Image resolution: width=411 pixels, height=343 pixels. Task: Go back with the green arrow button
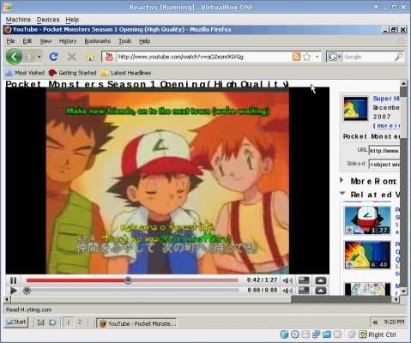pyautogui.click(x=14, y=57)
